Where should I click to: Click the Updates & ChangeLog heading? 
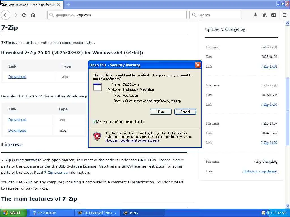225,29
